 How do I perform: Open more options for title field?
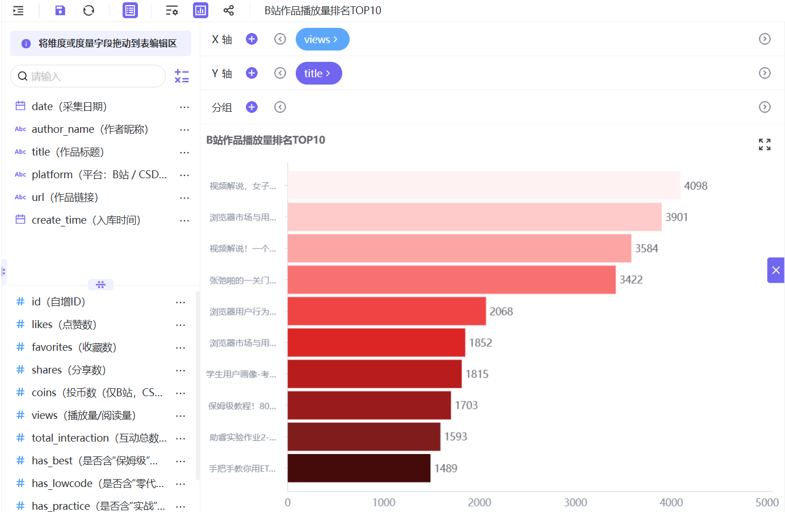click(184, 152)
